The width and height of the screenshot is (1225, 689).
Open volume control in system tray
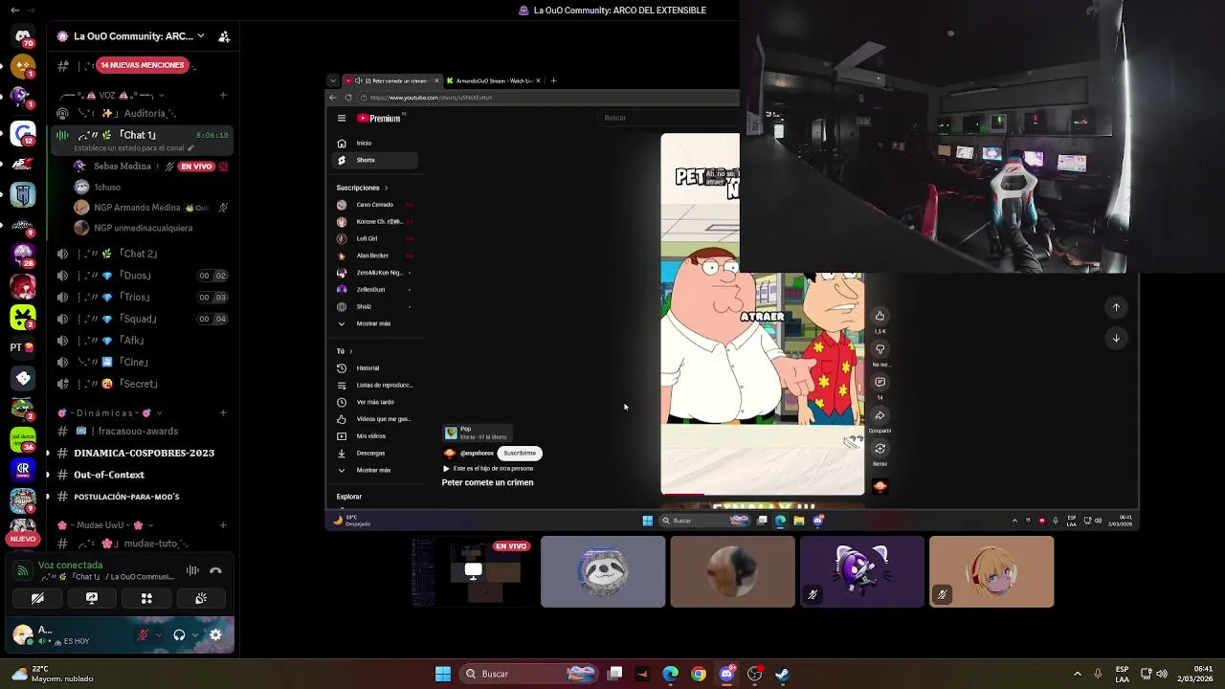1163,674
